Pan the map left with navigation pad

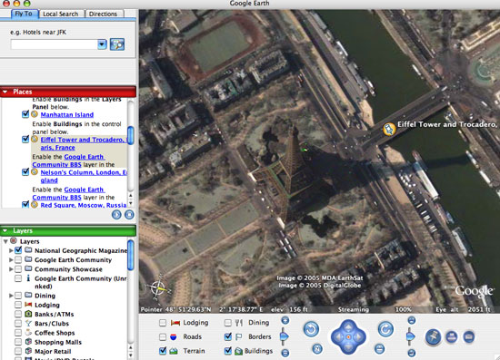(337, 336)
